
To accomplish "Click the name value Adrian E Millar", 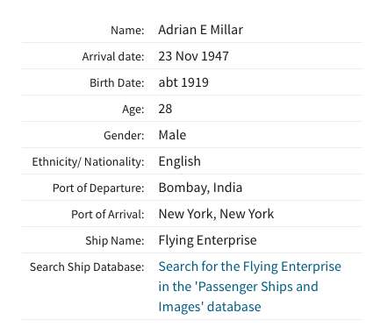I will [200, 30].
